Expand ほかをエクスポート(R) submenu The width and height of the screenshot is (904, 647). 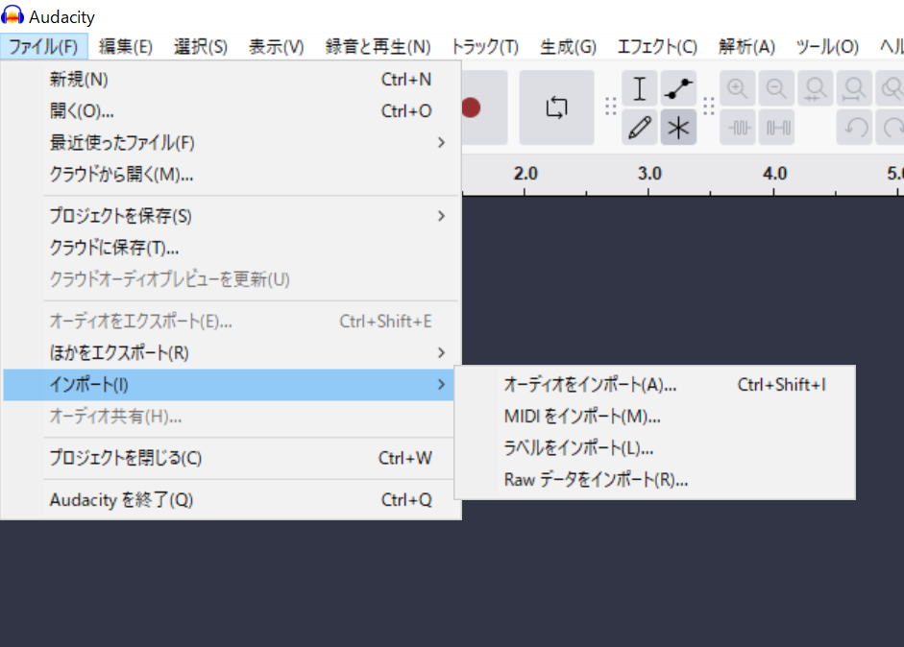tap(230, 352)
